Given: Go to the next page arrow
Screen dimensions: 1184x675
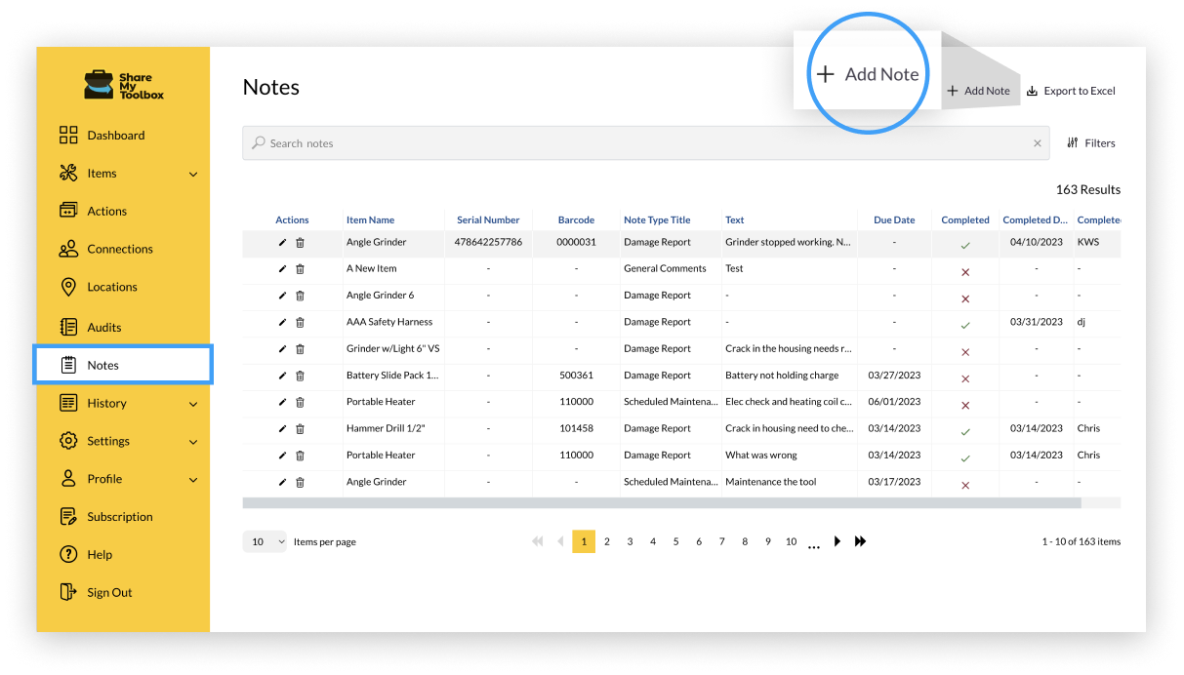Looking at the screenshot, I should click(837, 541).
